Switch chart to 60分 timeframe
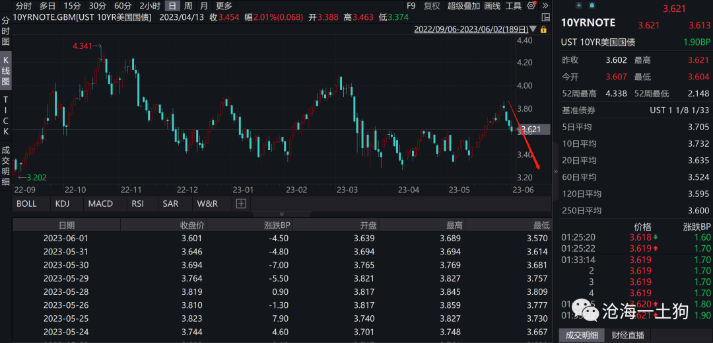Image resolution: width=713 pixels, height=343 pixels. pos(123,6)
